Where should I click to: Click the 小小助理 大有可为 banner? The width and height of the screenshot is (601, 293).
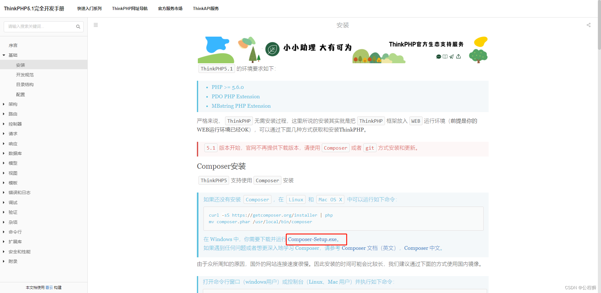pyautogui.click(x=342, y=50)
